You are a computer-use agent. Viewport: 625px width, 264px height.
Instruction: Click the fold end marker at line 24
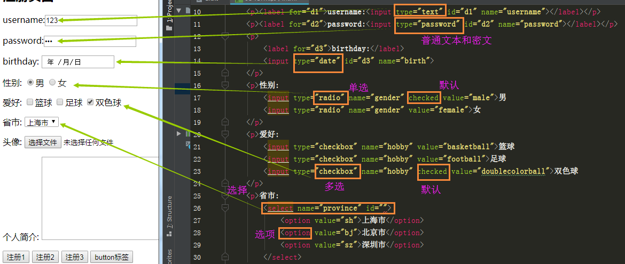point(225,183)
